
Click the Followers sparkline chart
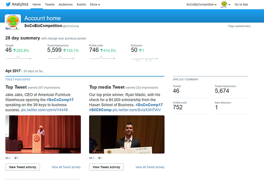144,59
